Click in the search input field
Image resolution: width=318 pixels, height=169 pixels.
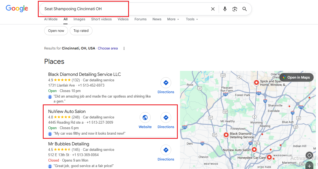[x=123, y=9]
